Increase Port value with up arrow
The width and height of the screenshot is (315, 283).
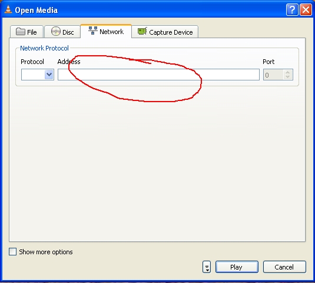[288, 72]
